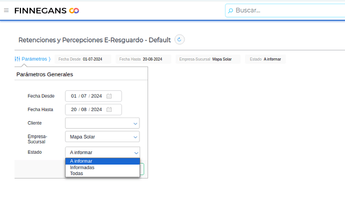345x200 pixels.
Task: Click the Estado A informar summary chip
Action: (265, 59)
